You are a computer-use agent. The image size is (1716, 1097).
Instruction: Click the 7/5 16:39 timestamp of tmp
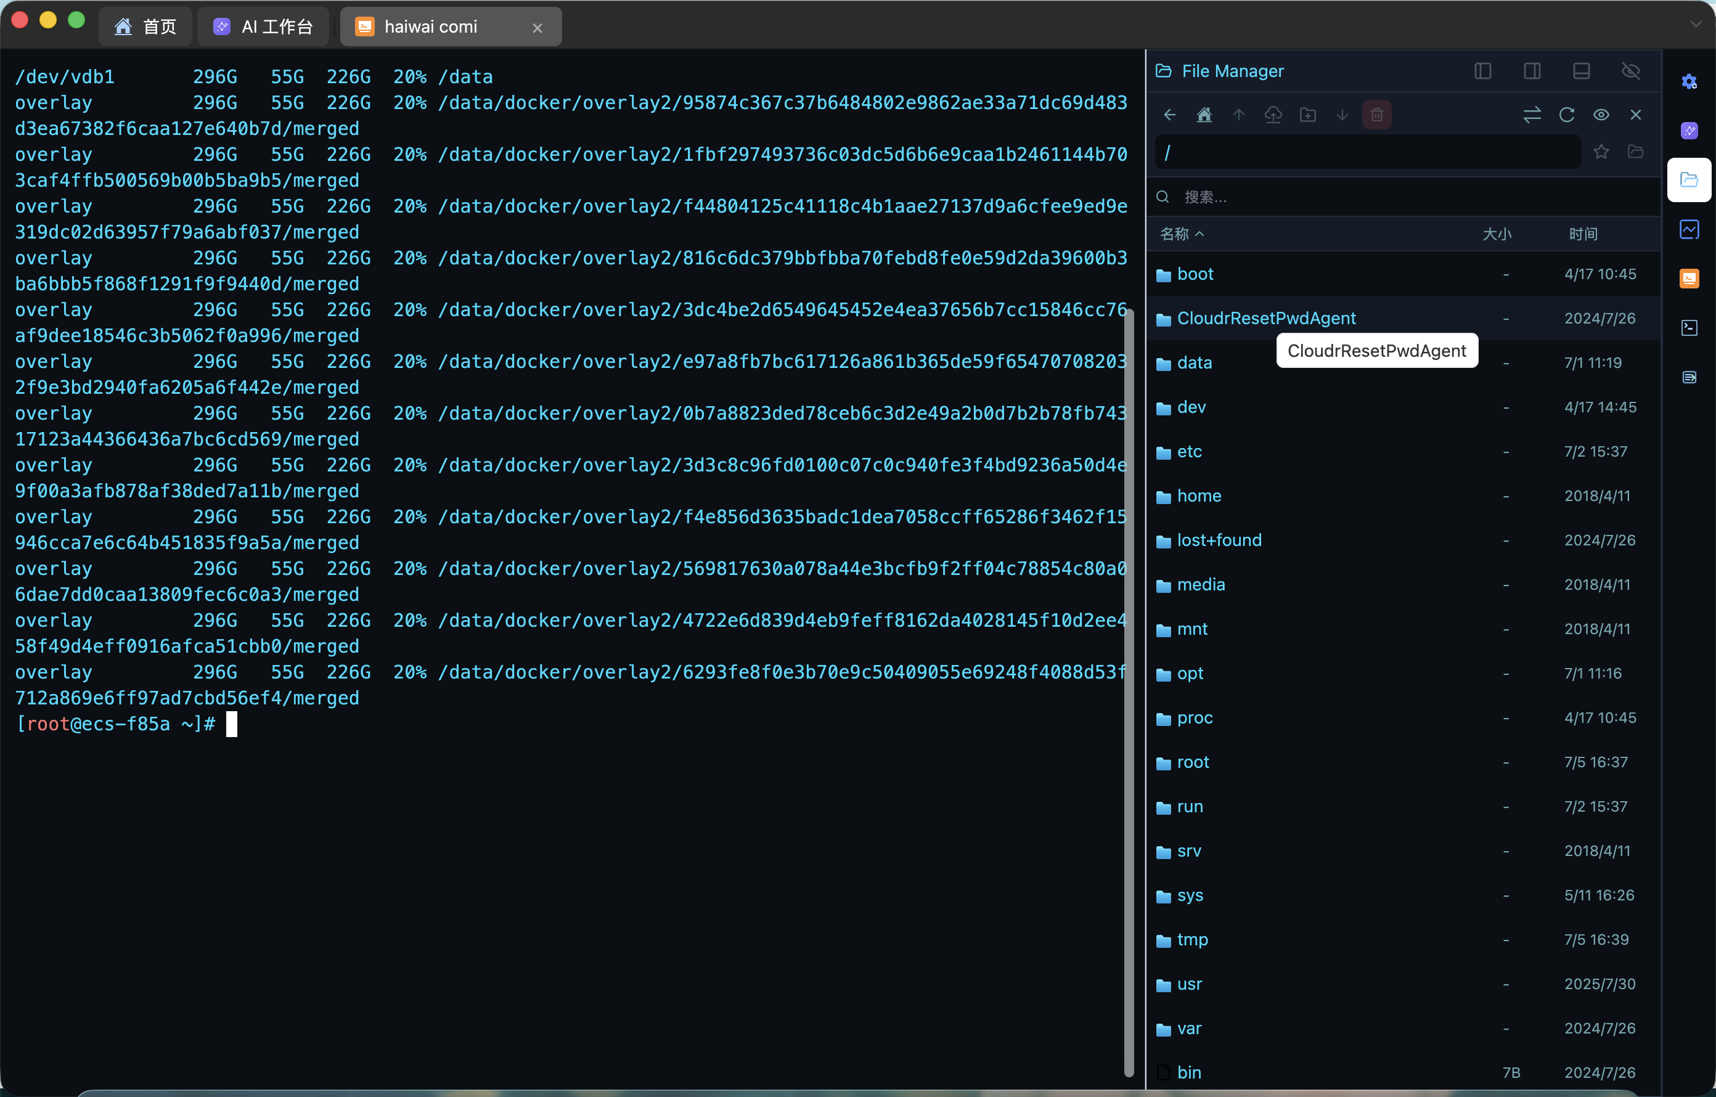coord(1596,940)
